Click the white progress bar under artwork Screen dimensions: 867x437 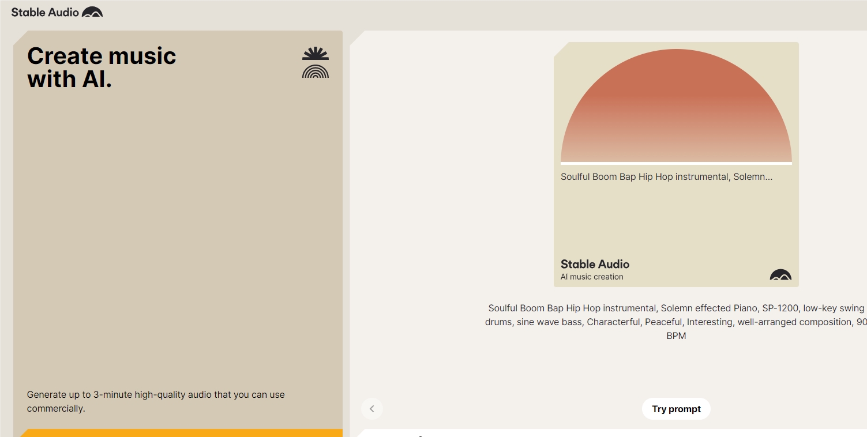[x=676, y=164]
